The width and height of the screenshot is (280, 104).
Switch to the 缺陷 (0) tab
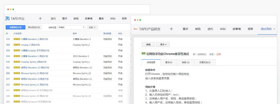[x=185, y=62]
